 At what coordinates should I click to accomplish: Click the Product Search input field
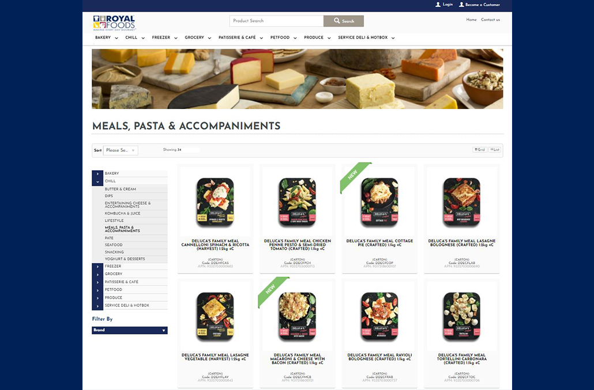tap(277, 21)
